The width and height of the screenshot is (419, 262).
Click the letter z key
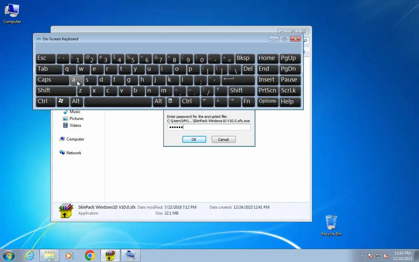click(x=83, y=91)
